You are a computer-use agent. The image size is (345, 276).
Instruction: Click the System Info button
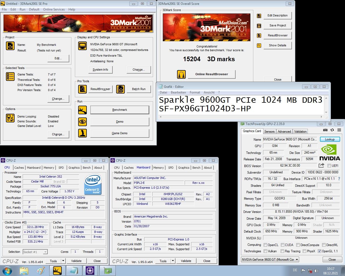(x=100, y=70)
